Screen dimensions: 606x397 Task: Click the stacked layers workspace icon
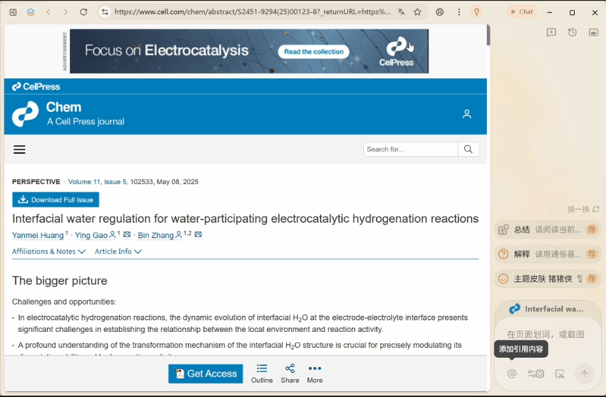pyautogui.click(x=31, y=12)
